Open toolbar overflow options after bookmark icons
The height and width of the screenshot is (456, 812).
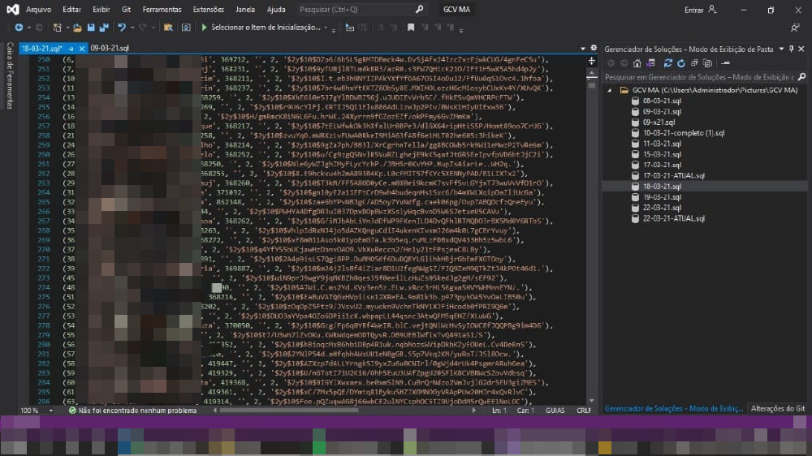tap(461, 29)
